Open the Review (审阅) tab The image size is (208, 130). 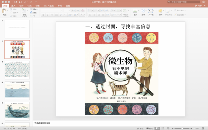click(60, 6)
